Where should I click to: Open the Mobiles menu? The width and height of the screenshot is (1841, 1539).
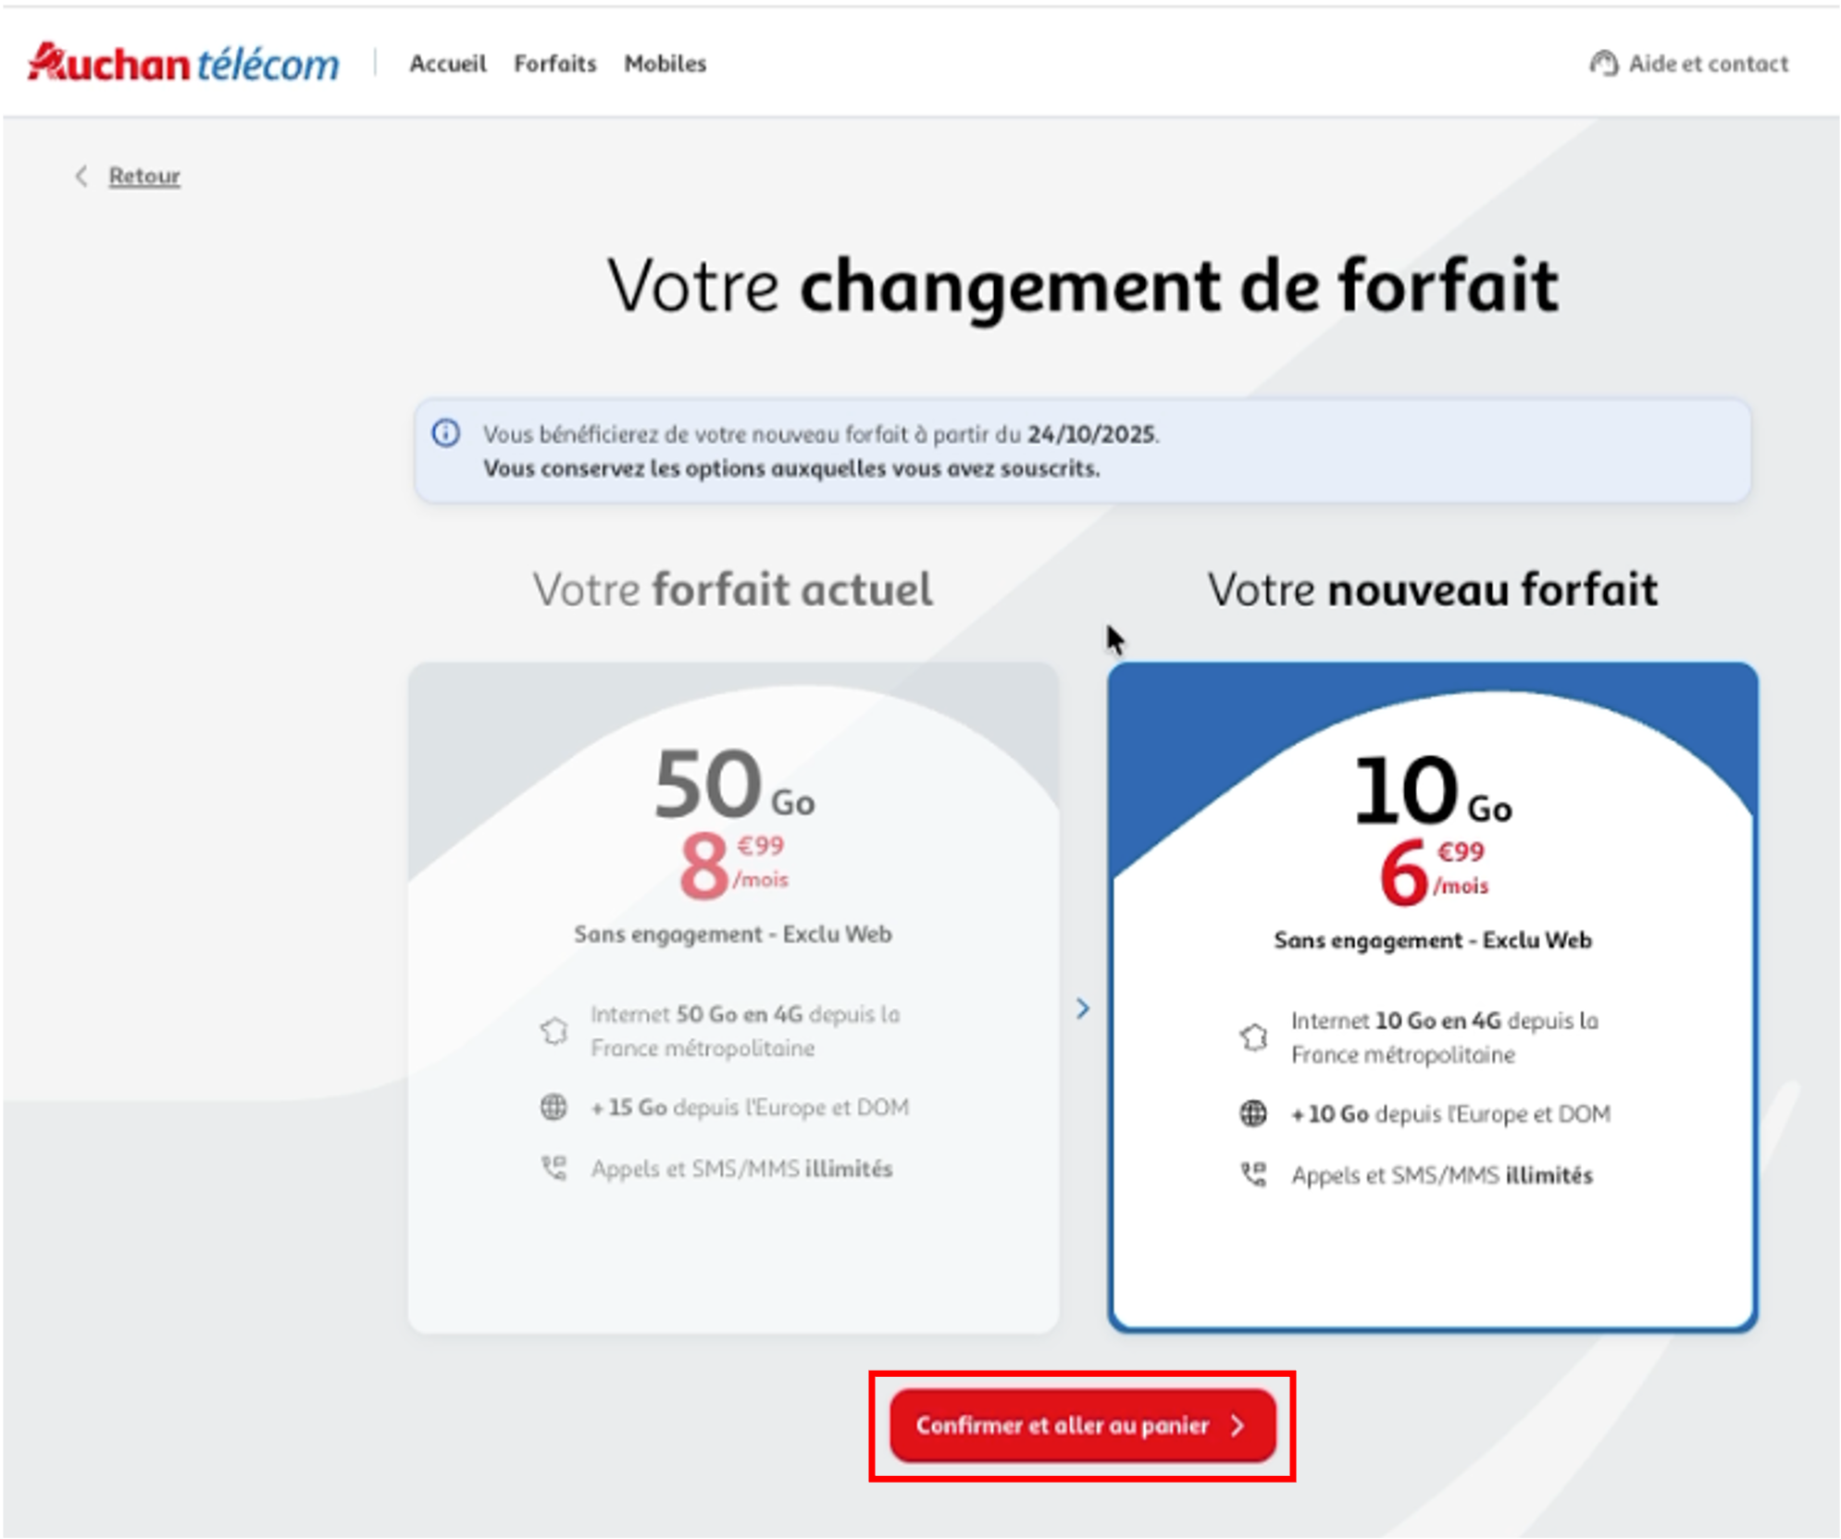coord(665,63)
